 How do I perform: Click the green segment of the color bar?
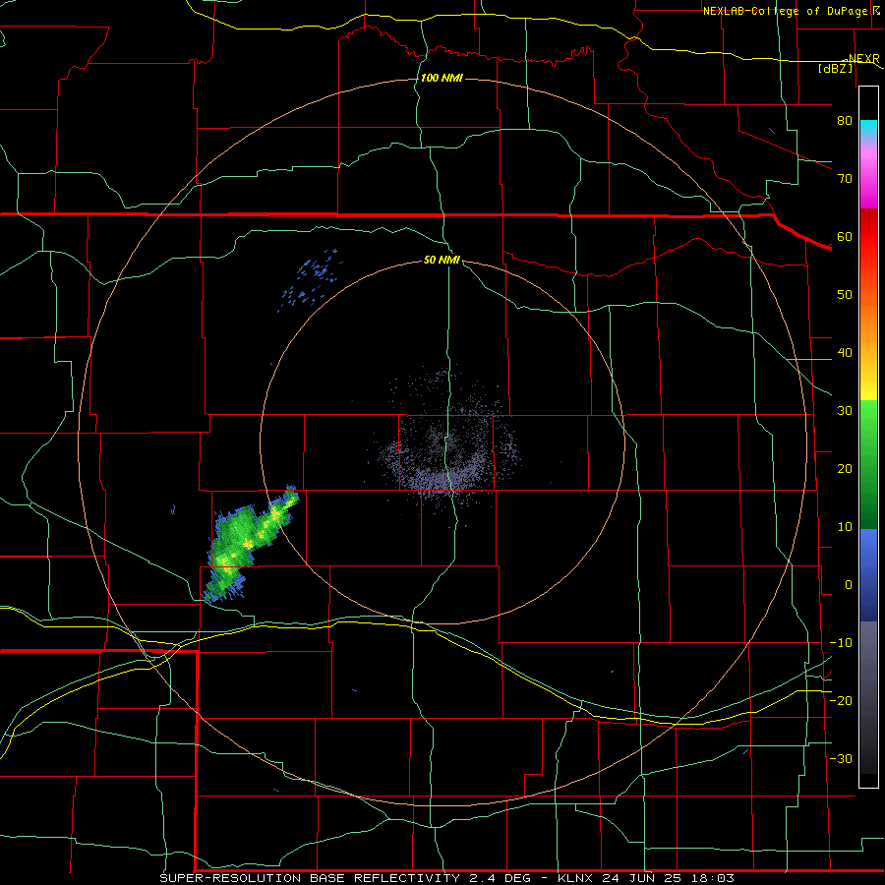[x=868, y=464]
